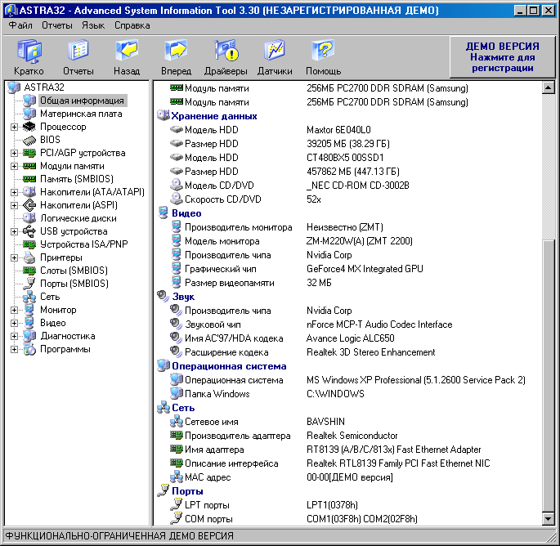560x546 pixels.
Task: Go back with the Назад arrow icon
Action: [x=127, y=51]
